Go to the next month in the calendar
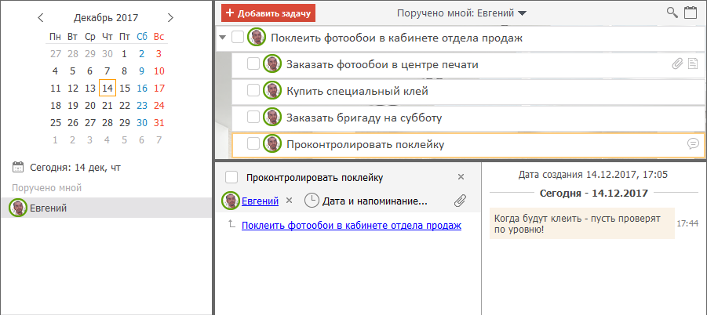Image resolution: width=707 pixels, height=315 pixels. tap(170, 17)
